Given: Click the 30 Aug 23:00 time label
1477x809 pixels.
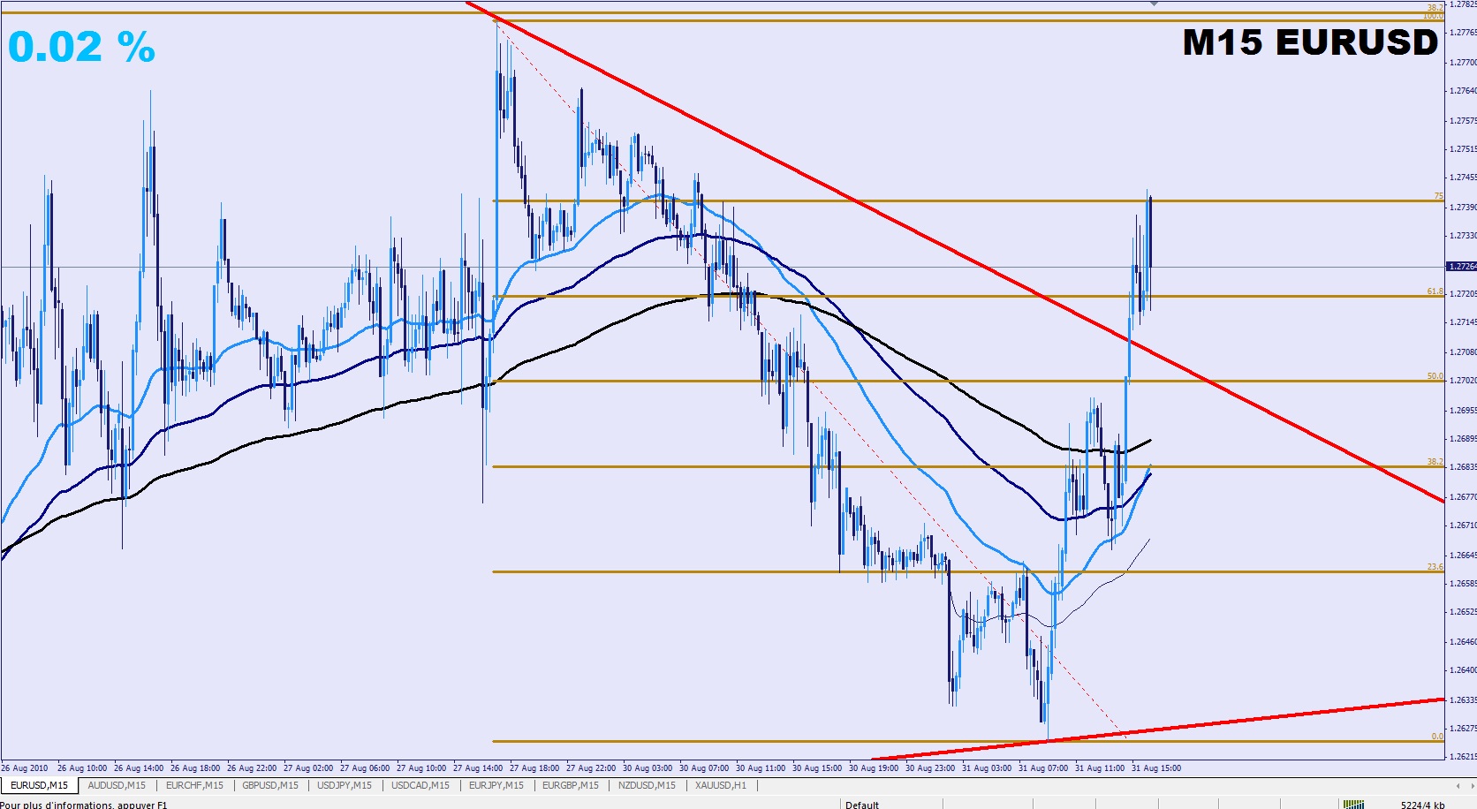Looking at the screenshot, I should pos(929,767).
